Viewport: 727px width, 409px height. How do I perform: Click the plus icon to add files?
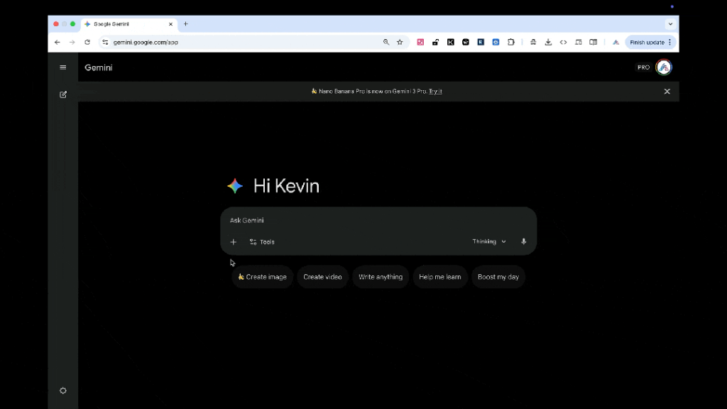tap(233, 242)
